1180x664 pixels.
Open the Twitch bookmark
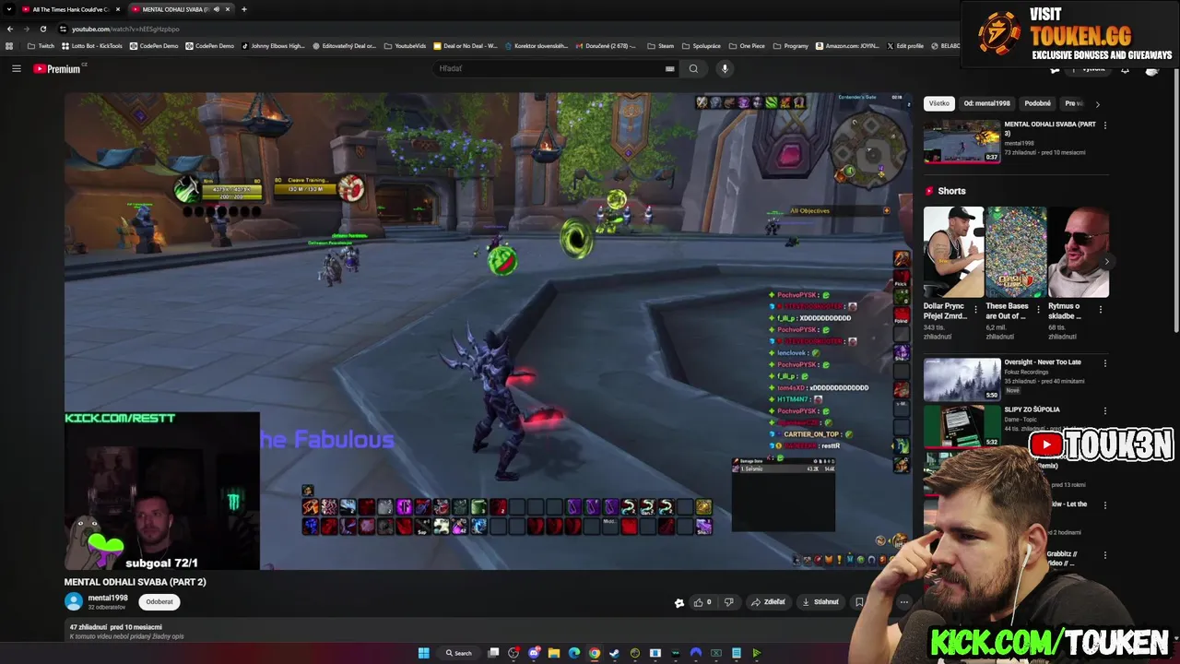coord(41,45)
